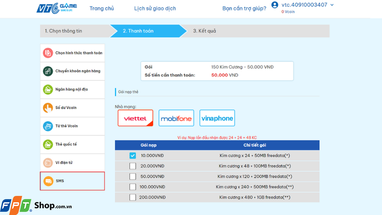Choose the Chuyển khoản ngân hàng label
The height and width of the screenshot is (215, 382).
(x=78, y=71)
